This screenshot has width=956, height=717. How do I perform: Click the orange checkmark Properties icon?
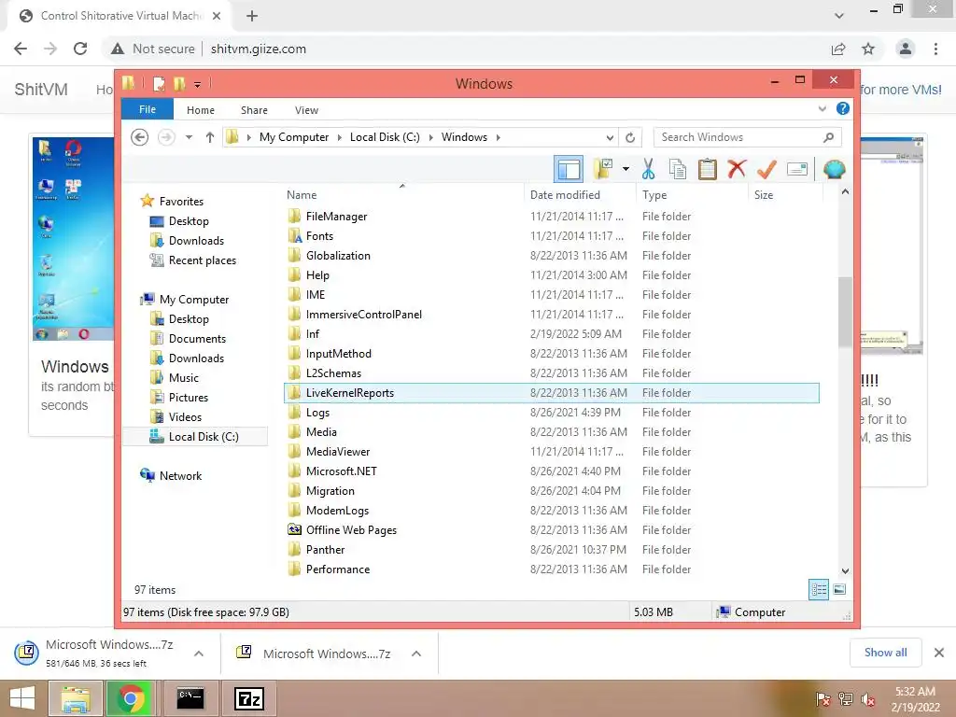766,169
